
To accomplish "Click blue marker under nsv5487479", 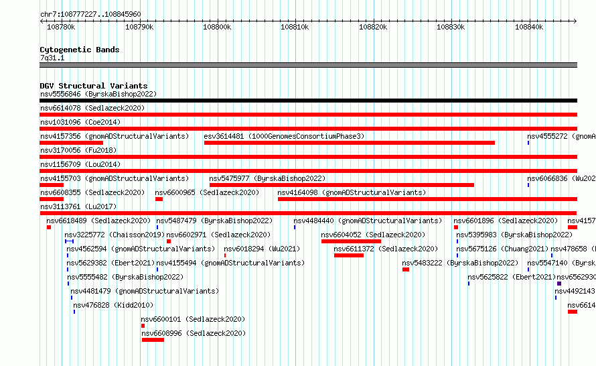I will pos(157,227).
